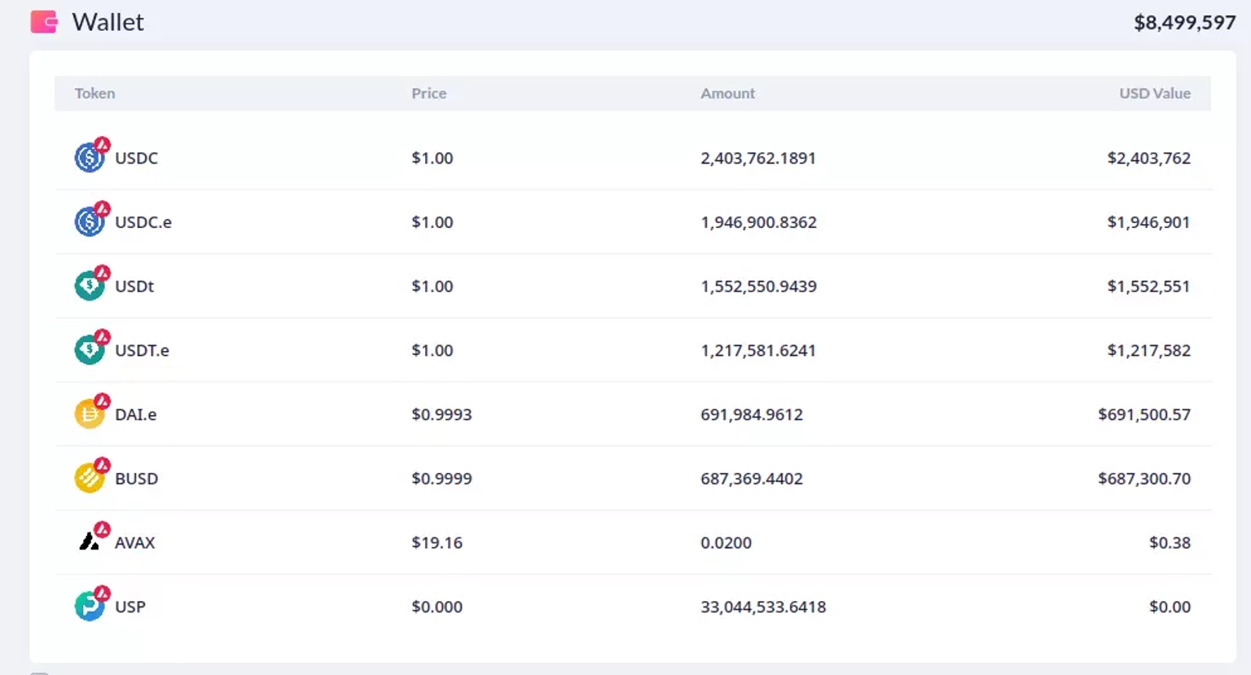The width and height of the screenshot is (1251, 675).
Task: Click the Price column header
Action: point(428,94)
